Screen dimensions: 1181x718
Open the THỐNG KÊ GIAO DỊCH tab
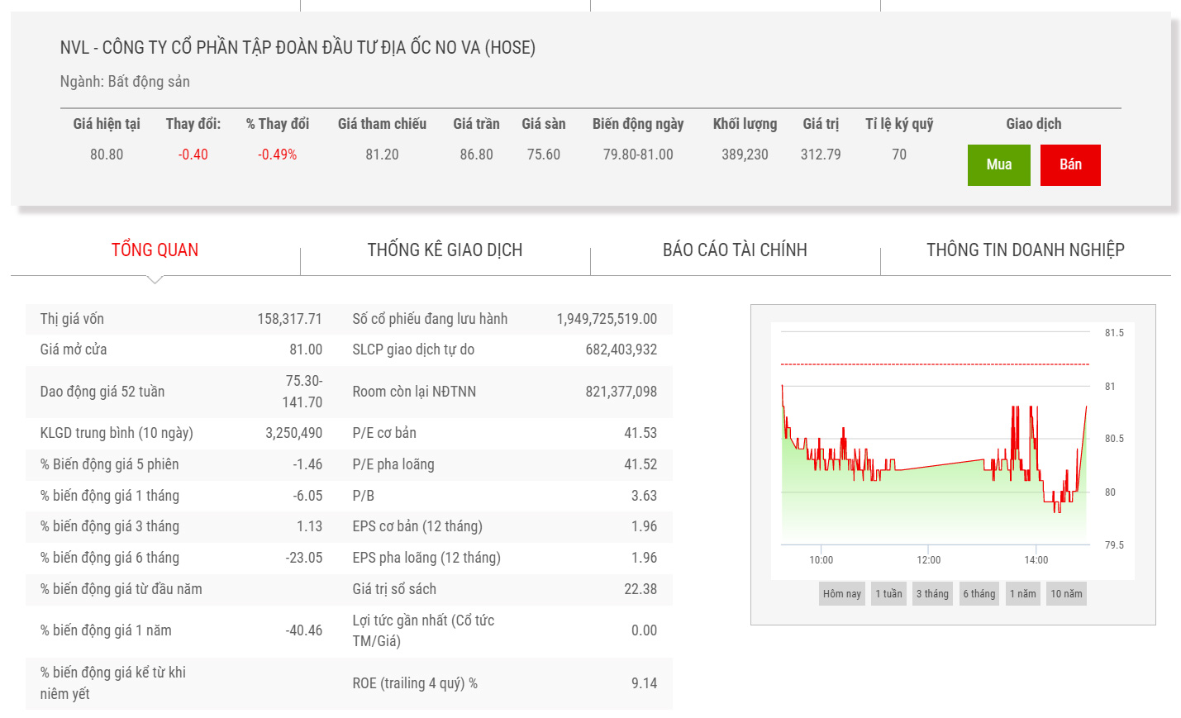pyautogui.click(x=445, y=250)
